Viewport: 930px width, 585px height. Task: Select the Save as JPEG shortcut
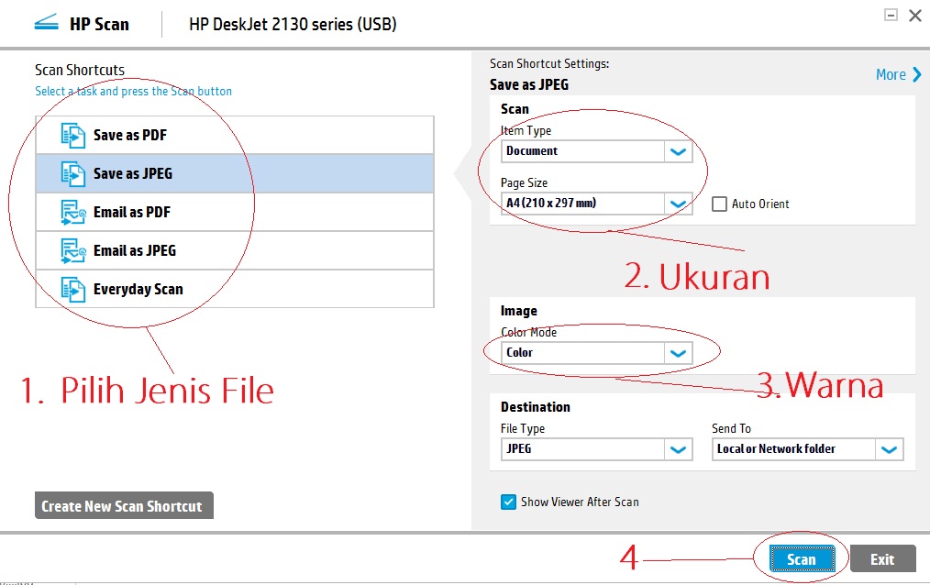point(235,173)
